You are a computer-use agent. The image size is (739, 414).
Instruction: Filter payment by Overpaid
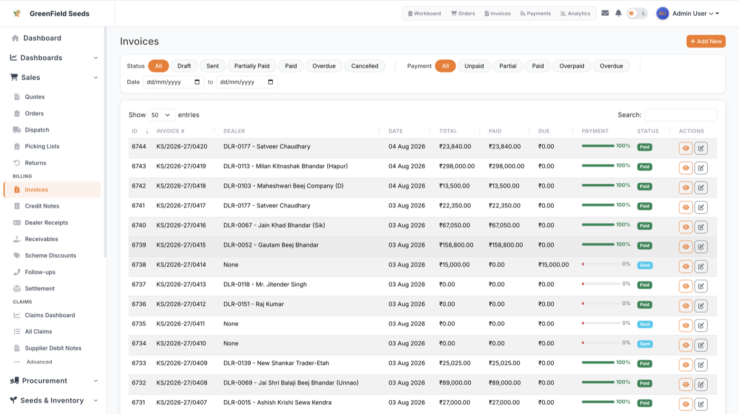coord(572,66)
